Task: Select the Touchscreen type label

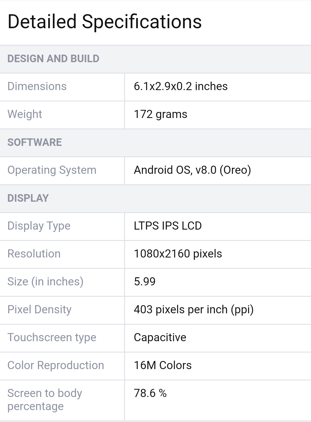Action: (x=52, y=337)
